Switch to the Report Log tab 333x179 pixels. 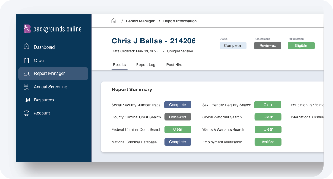(x=146, y=65)
